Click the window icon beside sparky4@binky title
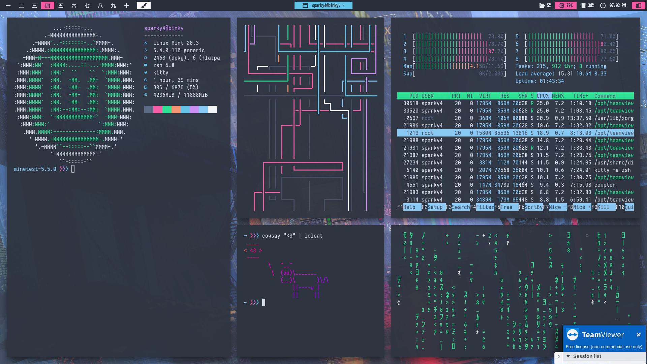 click(x=305, y=5)
